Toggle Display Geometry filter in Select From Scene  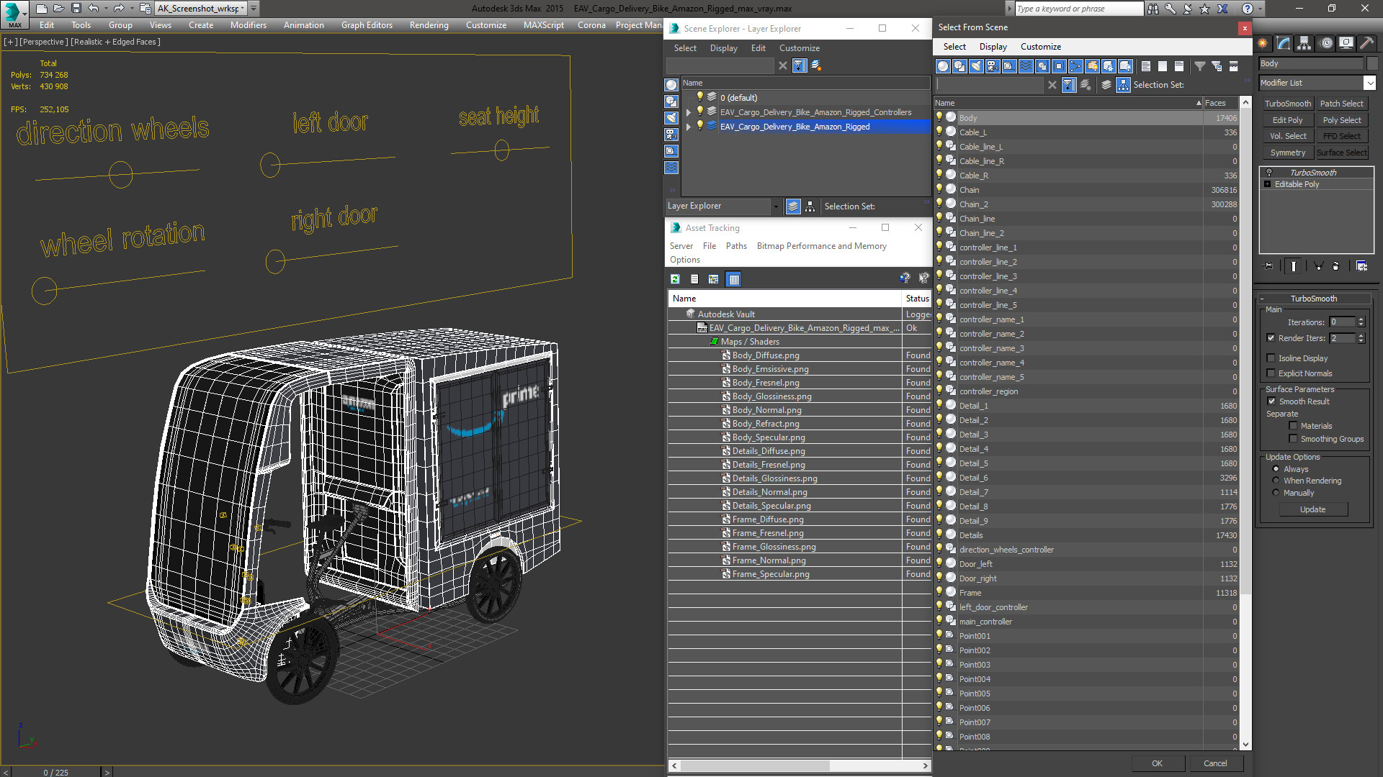click(x=943, y=66)
